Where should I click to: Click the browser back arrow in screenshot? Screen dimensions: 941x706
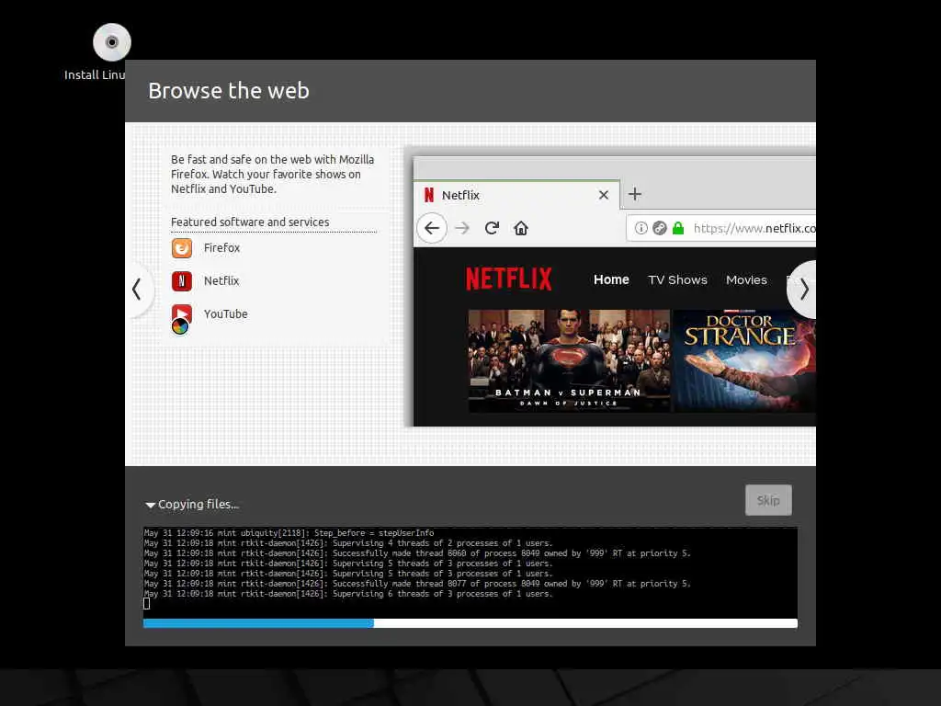pos(432,228)
